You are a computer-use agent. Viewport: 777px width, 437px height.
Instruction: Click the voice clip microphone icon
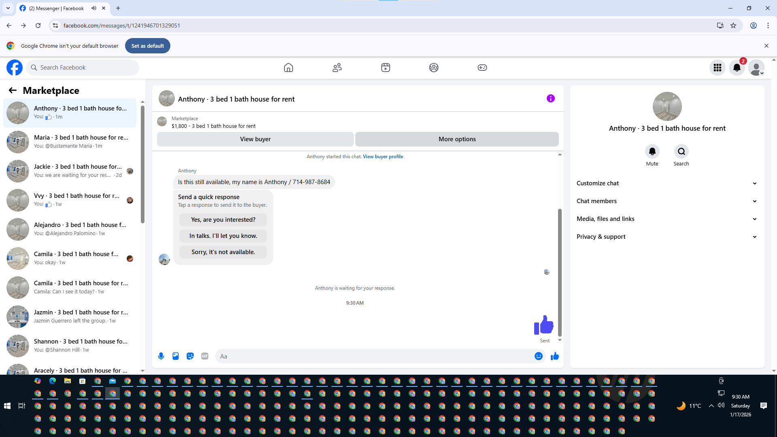click(161, 356)
